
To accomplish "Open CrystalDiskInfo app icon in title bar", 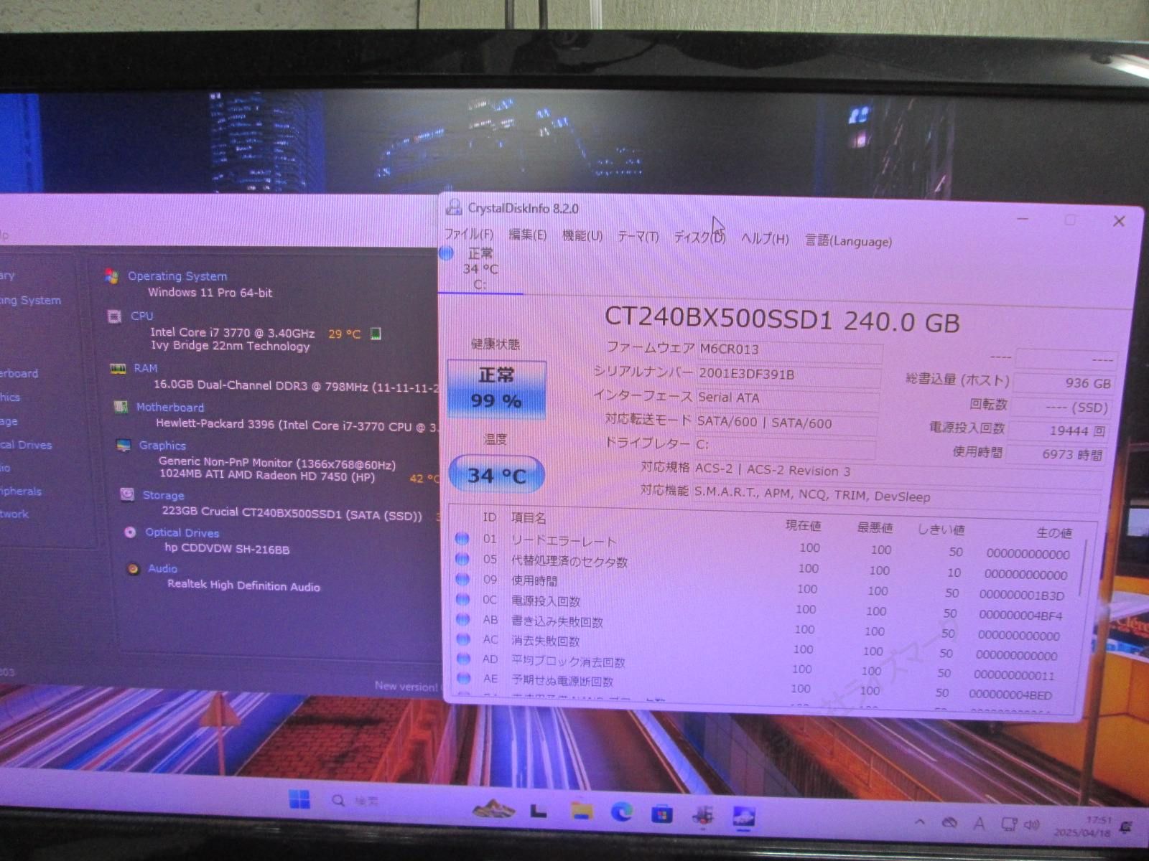I will pyautogui.click(x=453, y=207).
